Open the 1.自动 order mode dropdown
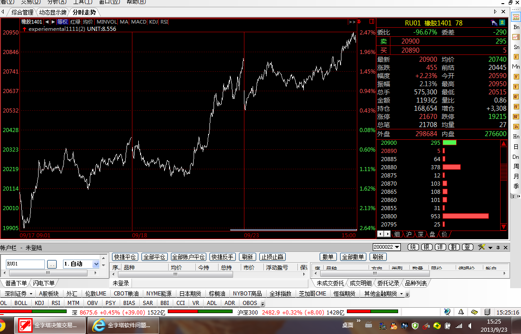This screenshot has height=334, width=521. 81,264
